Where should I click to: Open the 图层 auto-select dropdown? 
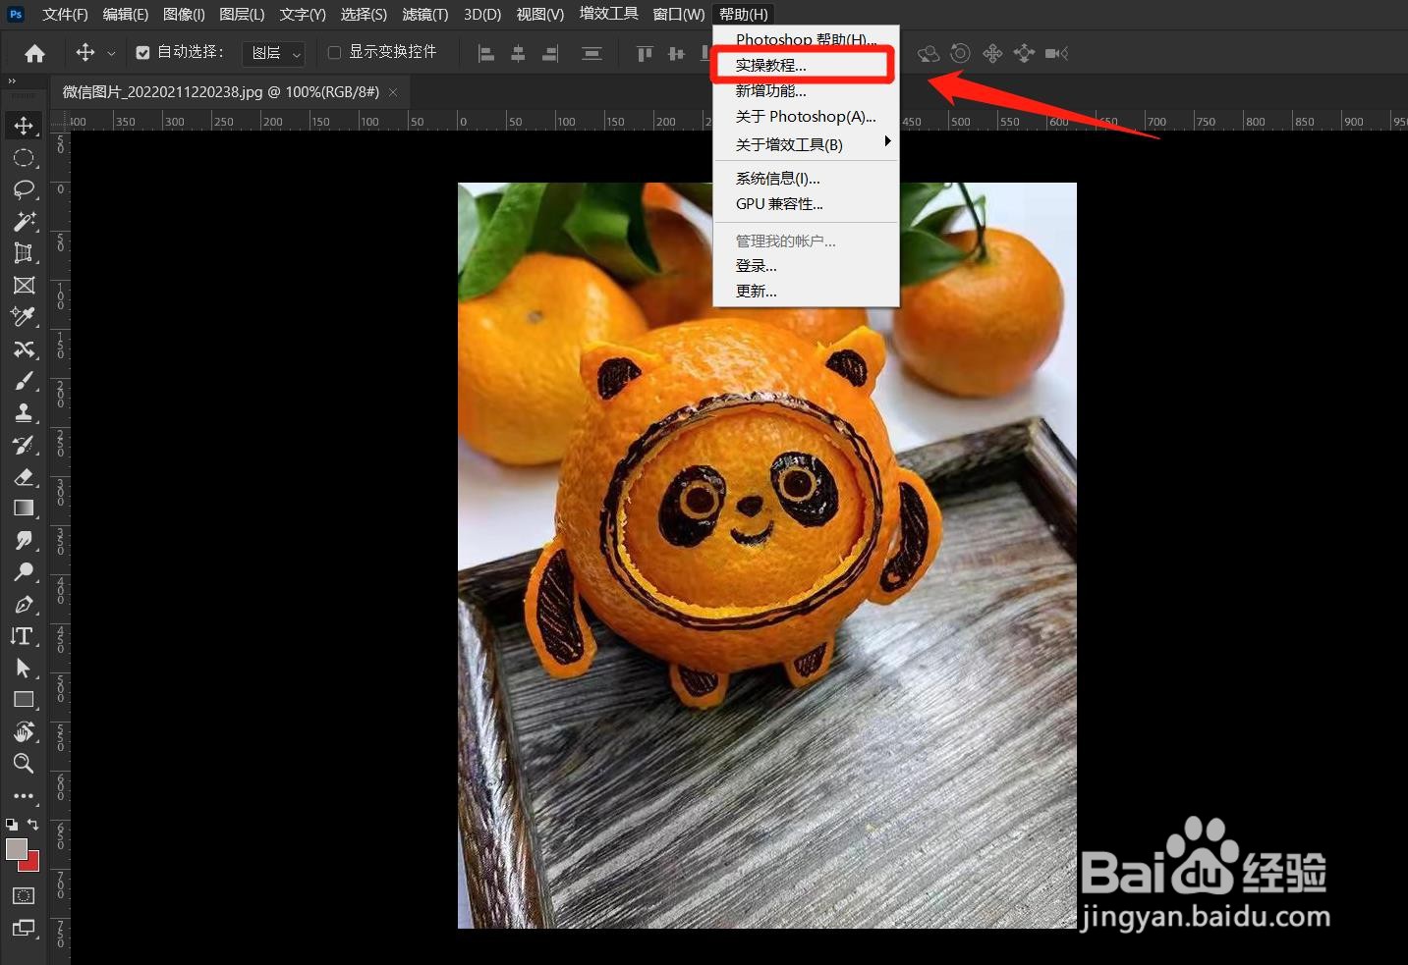point(273,52)
